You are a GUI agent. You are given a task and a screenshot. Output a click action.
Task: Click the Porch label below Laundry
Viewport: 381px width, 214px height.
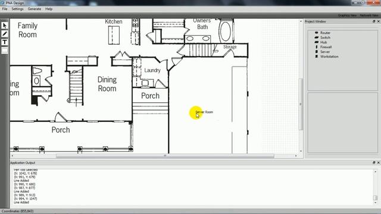pos(150,96)
